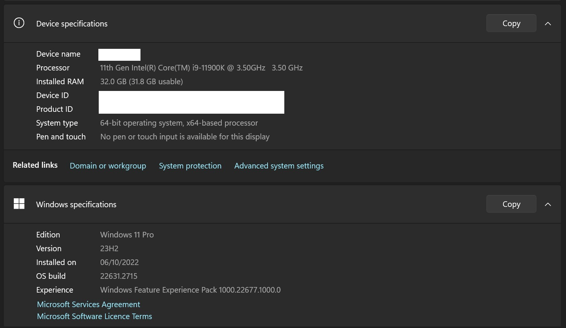Open Microsoft Software Licence Terms
Image resolution: width=566 pixels, height=328 pixels.
[95, 316]
